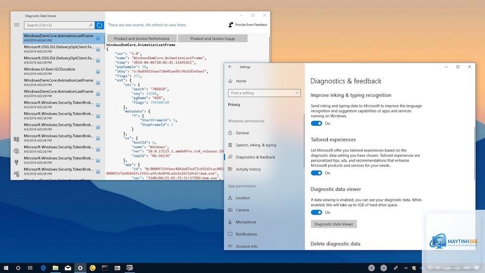The image size is (485, 273).
Task: Click the blue refresh button beside search
Action: coord(100,25)
